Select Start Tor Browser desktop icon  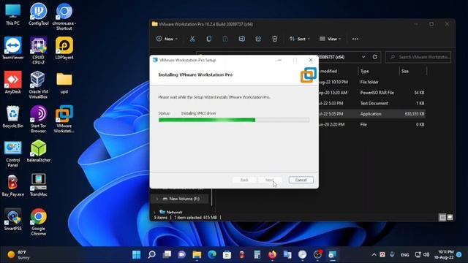pyautogui.click(x=39, y=119)
